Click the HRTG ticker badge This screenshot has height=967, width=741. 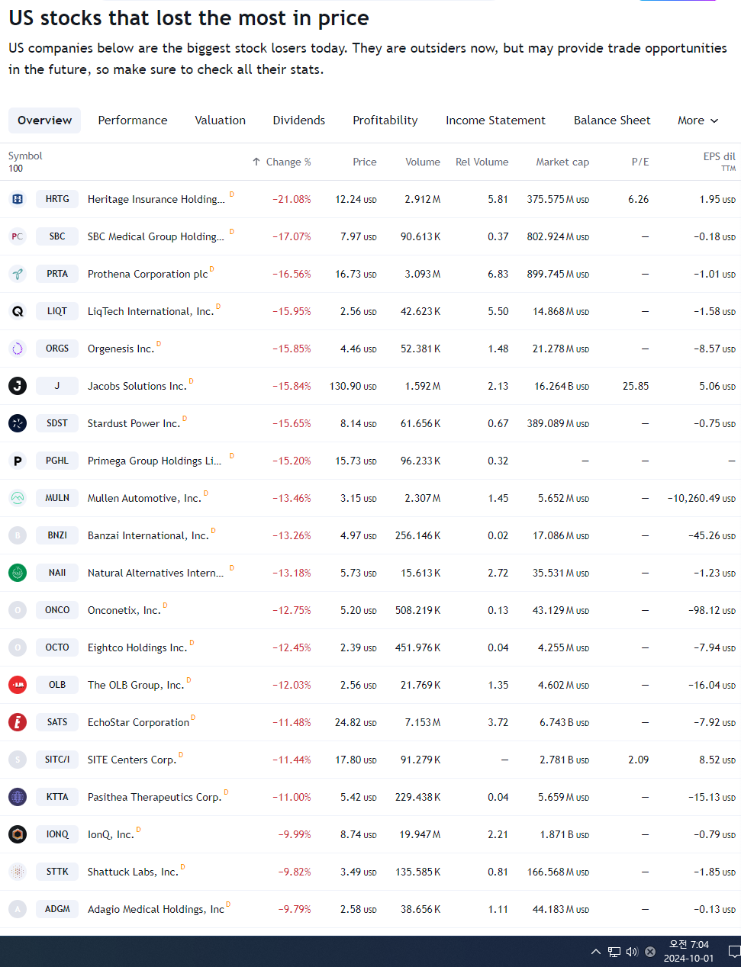(57, 199)
